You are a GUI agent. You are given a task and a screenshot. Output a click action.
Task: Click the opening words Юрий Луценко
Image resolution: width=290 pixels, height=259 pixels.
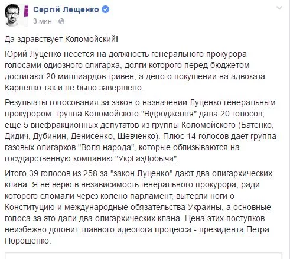pos(33,54)
